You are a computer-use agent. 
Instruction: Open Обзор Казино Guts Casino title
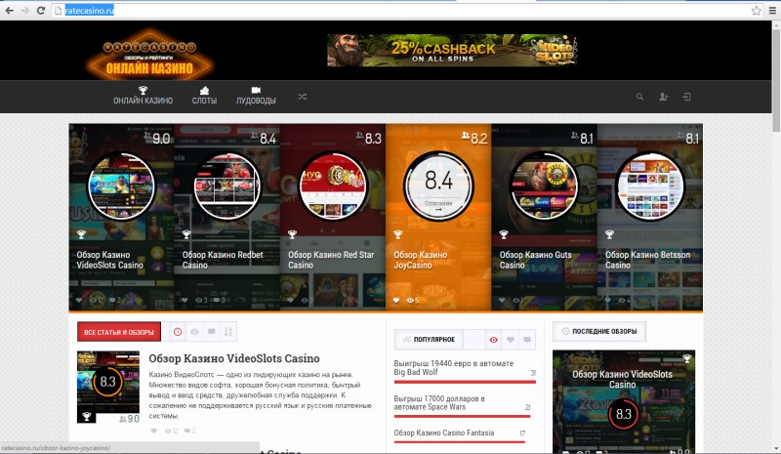click(535, 260)
